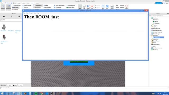169x95 pixels.
Task: Set Toolbox background to None
Action: click(20, 85)
